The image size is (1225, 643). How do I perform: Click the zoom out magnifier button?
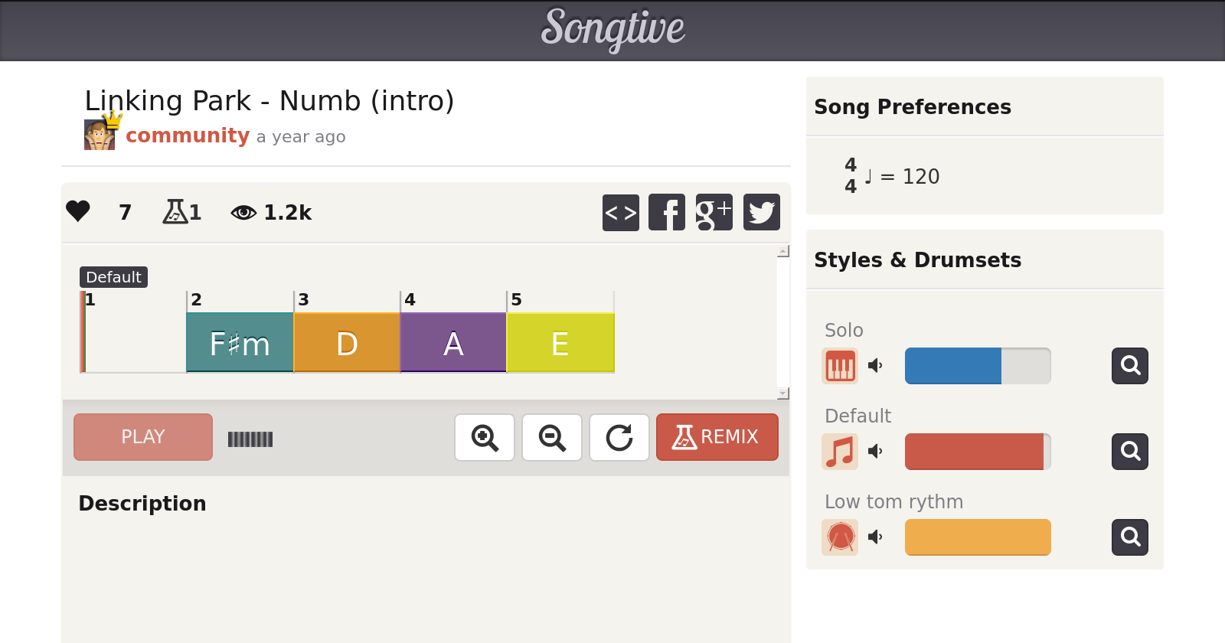552,438
